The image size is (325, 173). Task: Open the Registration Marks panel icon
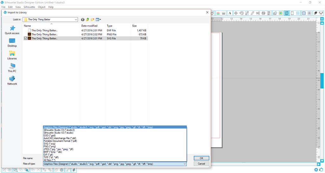292,13
